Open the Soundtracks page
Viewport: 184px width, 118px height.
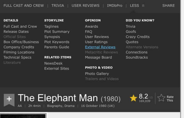click(x=137, y=57)
